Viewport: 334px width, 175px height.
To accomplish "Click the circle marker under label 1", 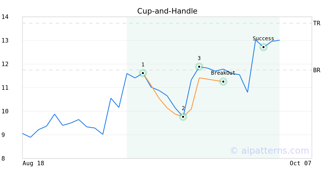I will [143, 73].
